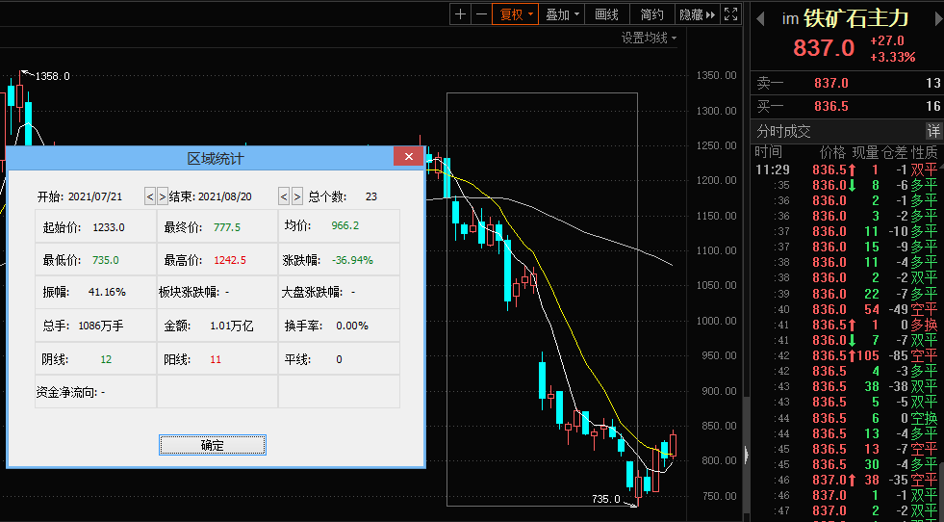Switch to 简约 view
The image size is (944, 522).
pos(652,14)
